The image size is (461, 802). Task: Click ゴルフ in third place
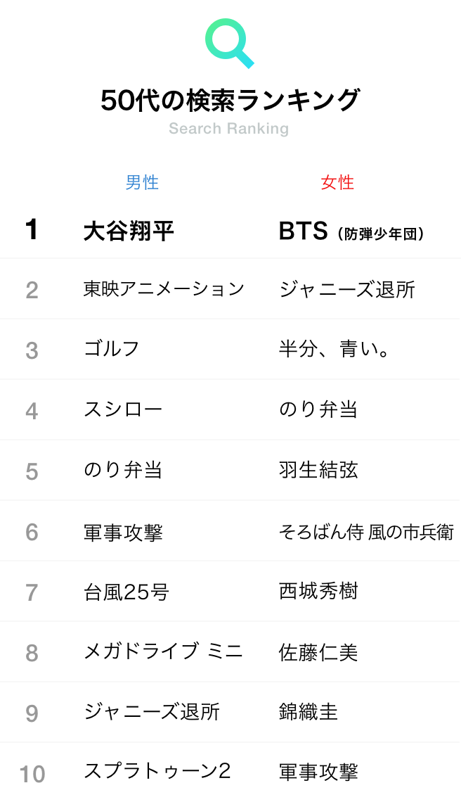pos(112,350)
